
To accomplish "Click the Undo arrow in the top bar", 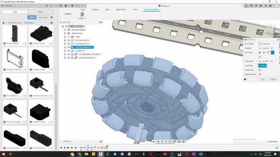I will click(77, 6).
